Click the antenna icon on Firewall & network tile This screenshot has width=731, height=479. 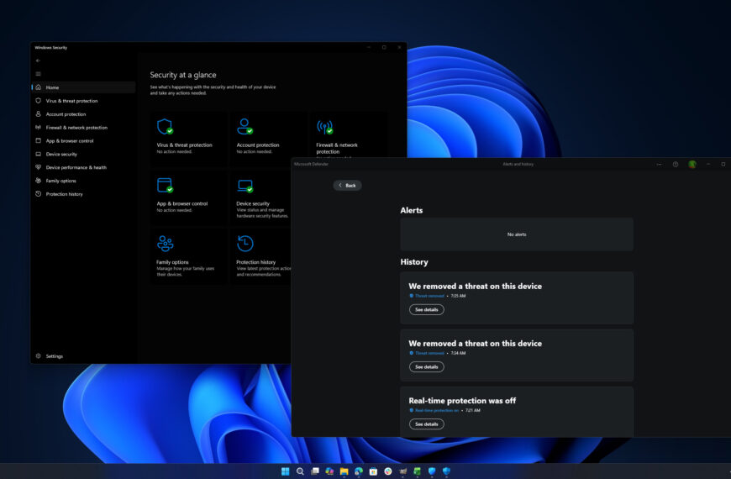pos(325,127)
